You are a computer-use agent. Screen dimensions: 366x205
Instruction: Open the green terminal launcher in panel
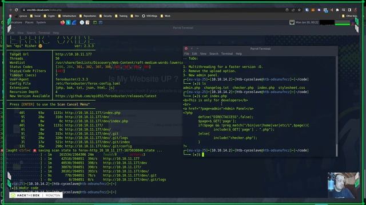pyautogui.click(x=95, y=23)
